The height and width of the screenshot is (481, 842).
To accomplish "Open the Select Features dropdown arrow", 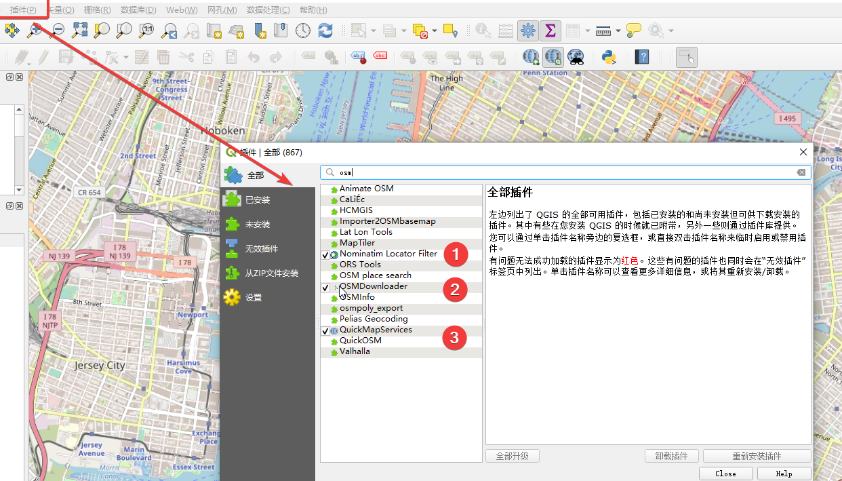I will tap(373, 30).
